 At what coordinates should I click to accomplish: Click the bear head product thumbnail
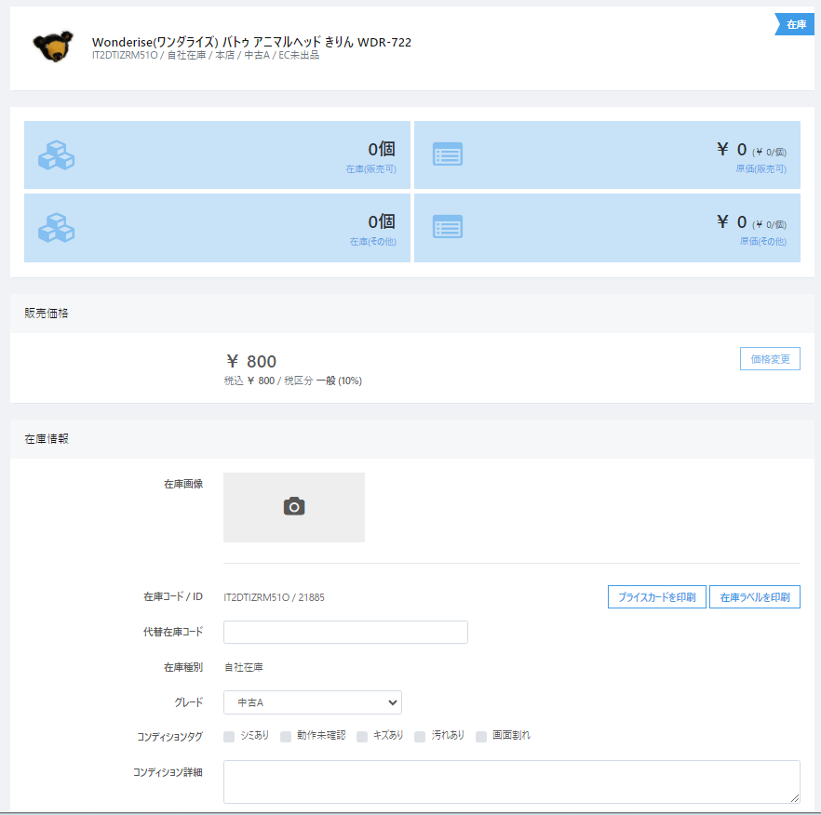coord(53,47)
